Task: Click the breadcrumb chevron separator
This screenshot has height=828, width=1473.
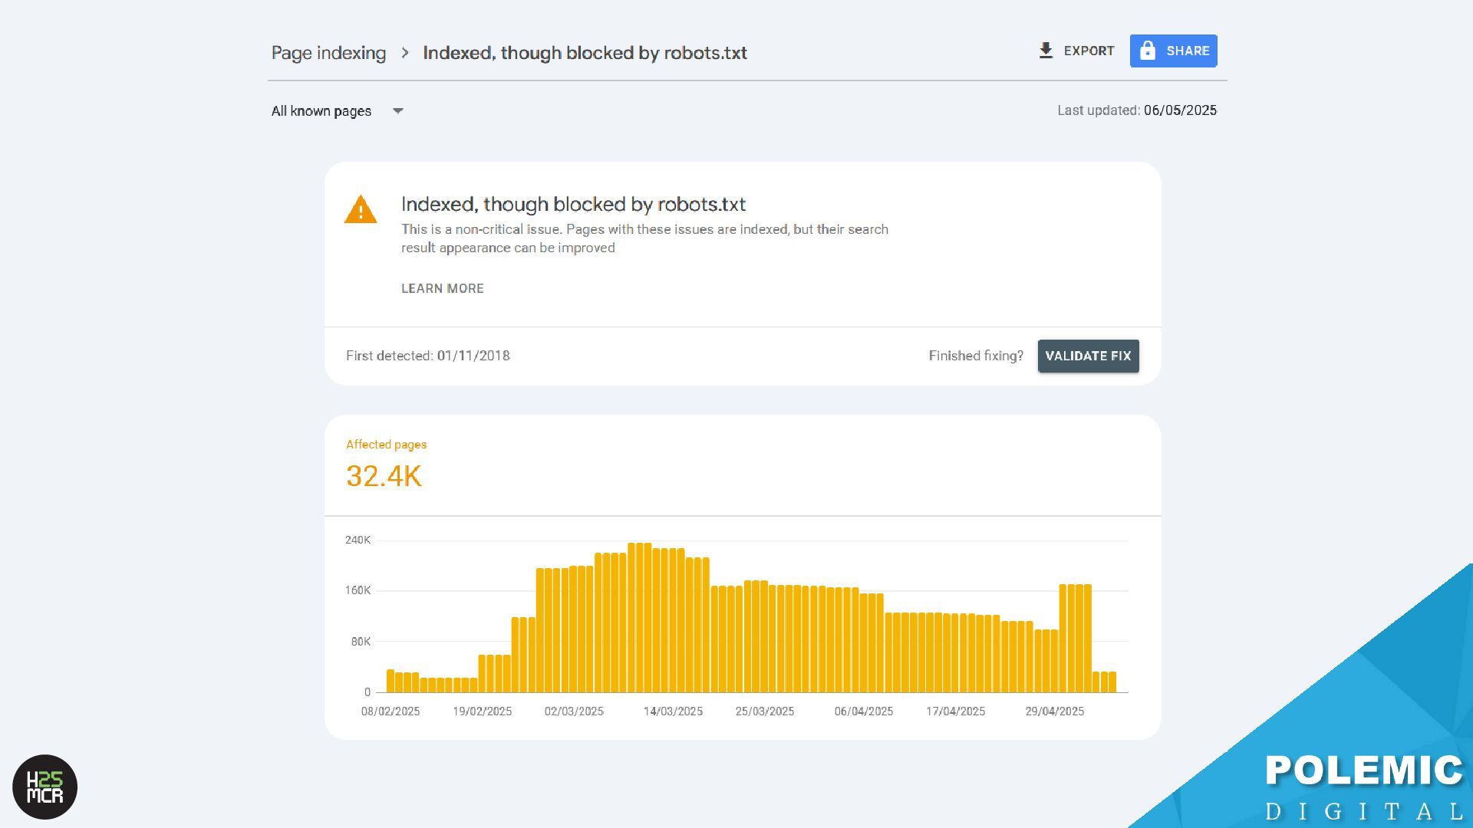Action: [405, 53]
